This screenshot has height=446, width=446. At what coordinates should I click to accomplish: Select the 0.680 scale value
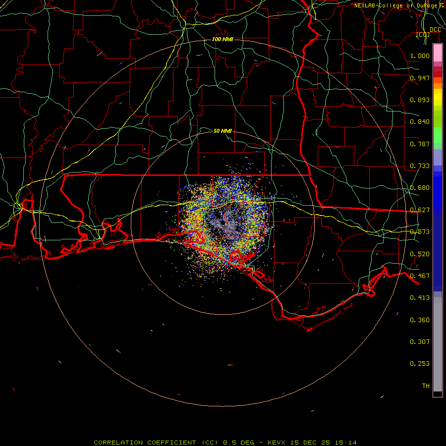coord(420,188)
